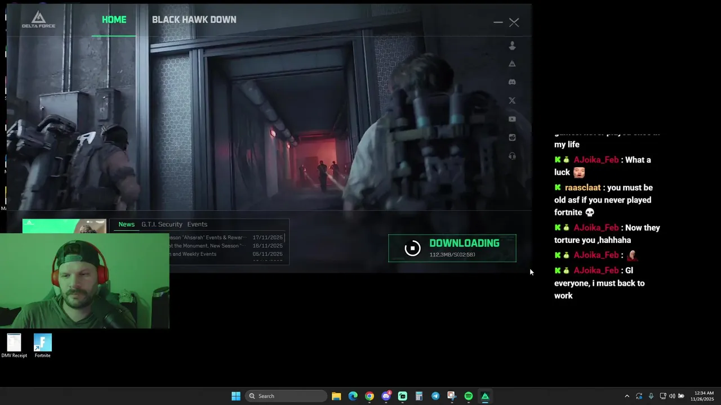
Task: Select the Fortnite desktop shortcut
Action: point(43,345)
